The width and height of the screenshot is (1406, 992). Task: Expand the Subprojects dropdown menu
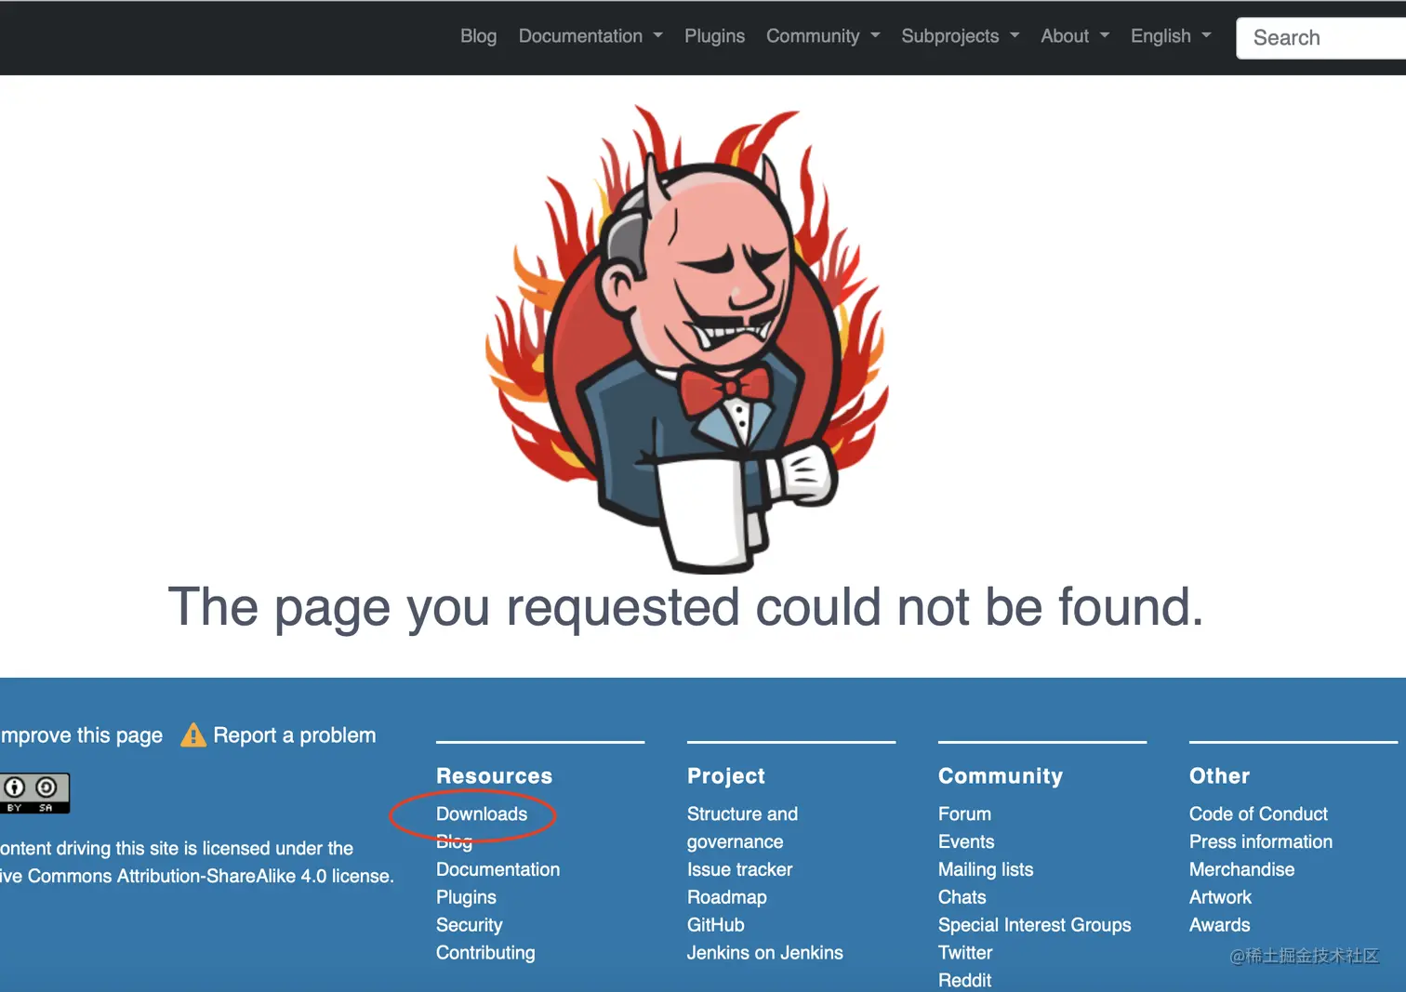pos(961,36)
